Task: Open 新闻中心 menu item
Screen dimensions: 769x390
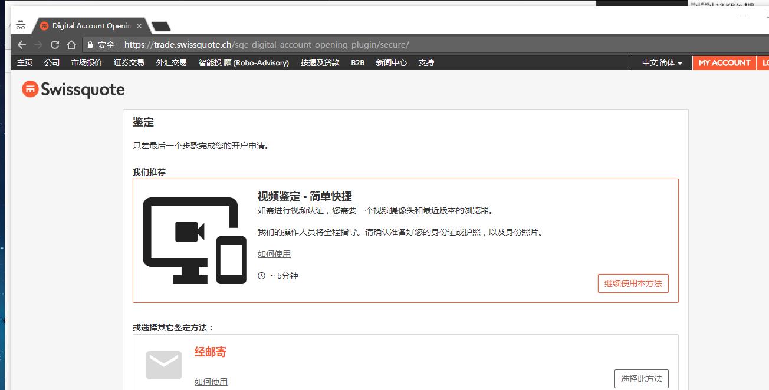Action: click(392, 62)
